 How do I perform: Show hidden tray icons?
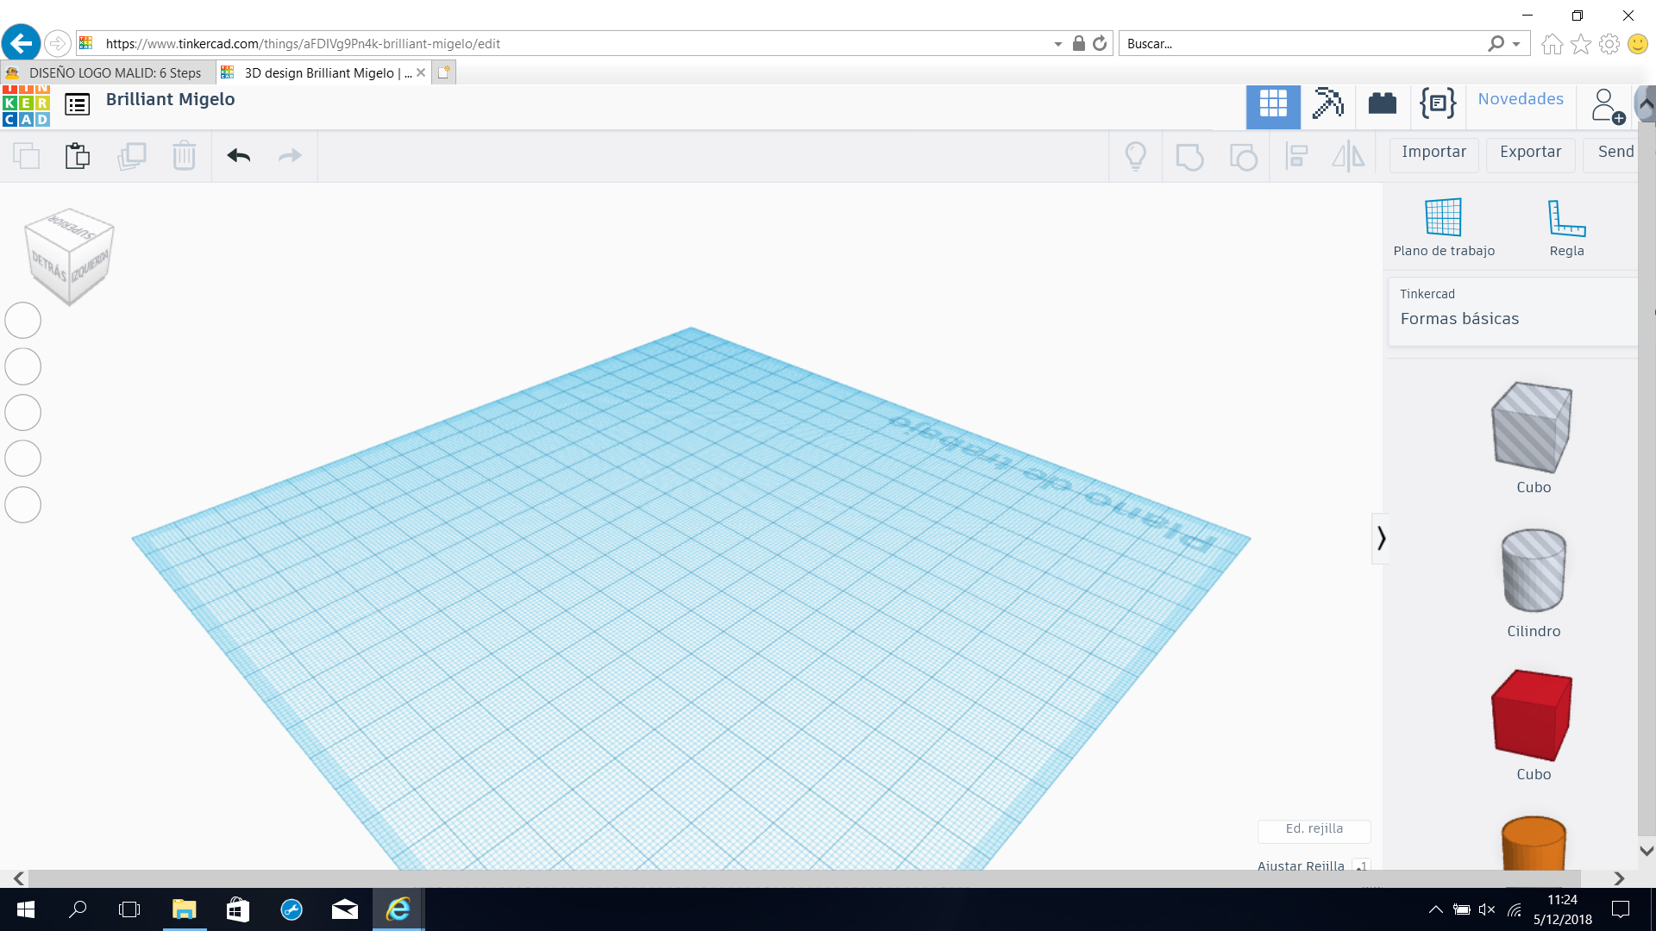click(1435, 909)
